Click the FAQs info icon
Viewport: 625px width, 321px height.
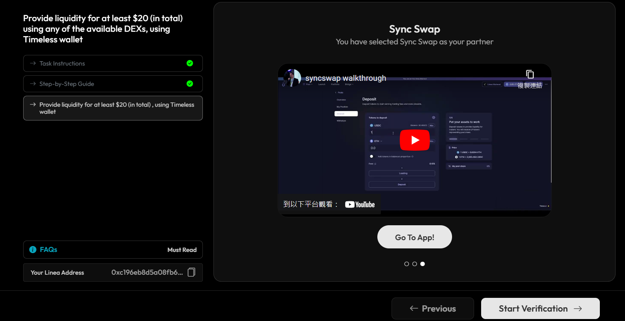click(x=33, y=250)
